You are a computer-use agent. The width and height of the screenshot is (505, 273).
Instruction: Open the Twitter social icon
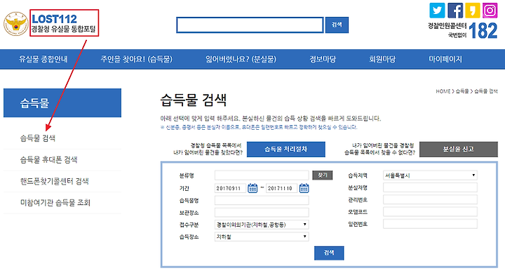tap(437, 11)
